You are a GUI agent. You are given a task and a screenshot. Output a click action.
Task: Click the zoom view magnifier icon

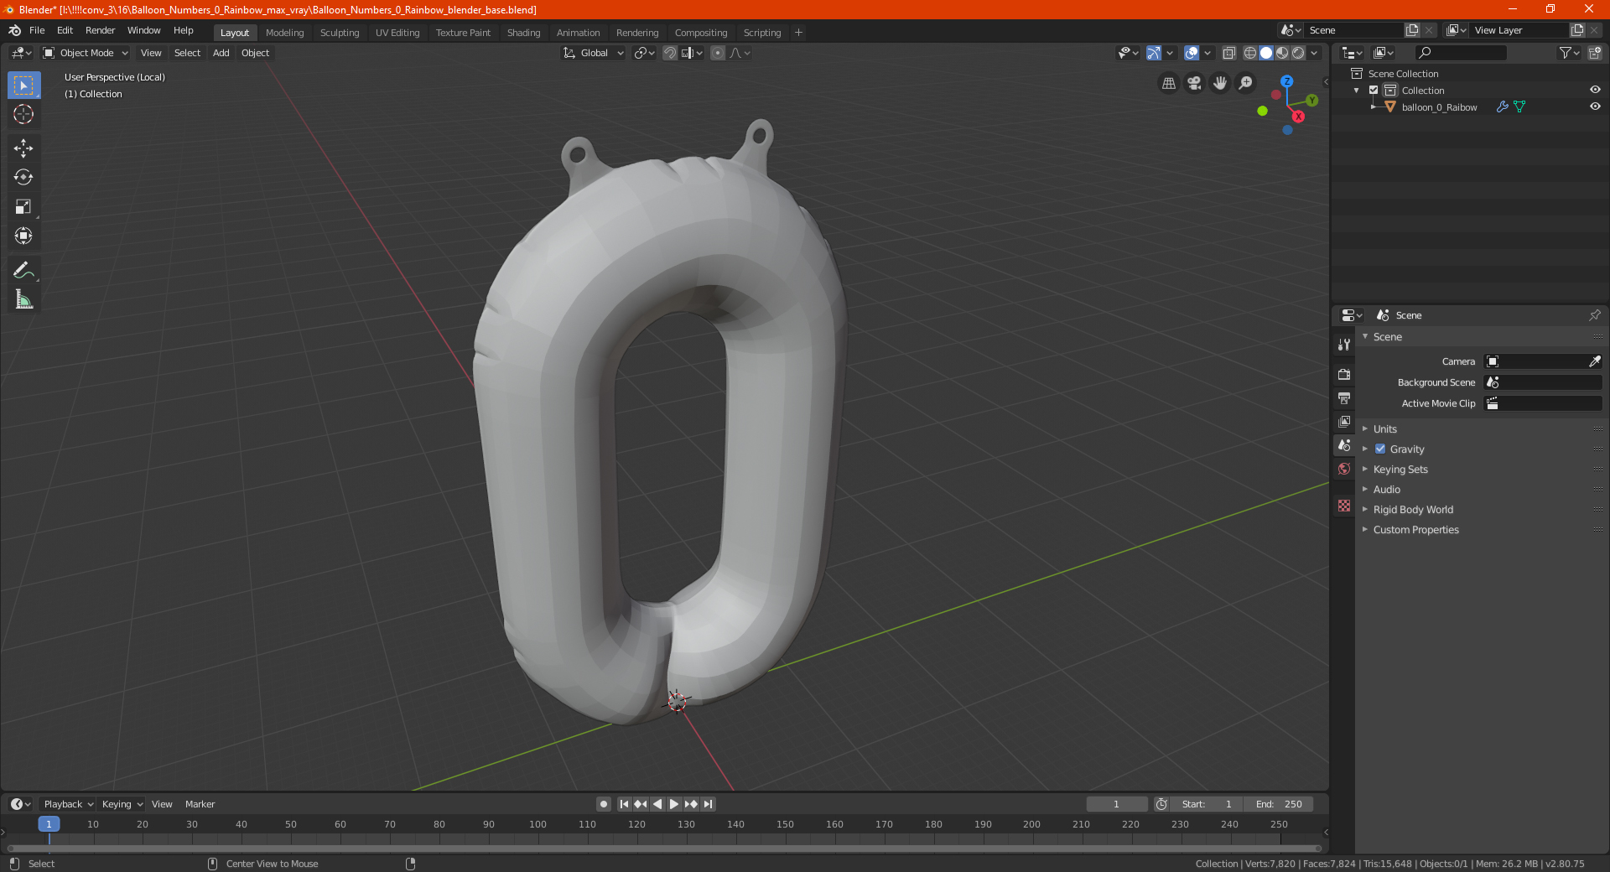tap(1246, 83)
